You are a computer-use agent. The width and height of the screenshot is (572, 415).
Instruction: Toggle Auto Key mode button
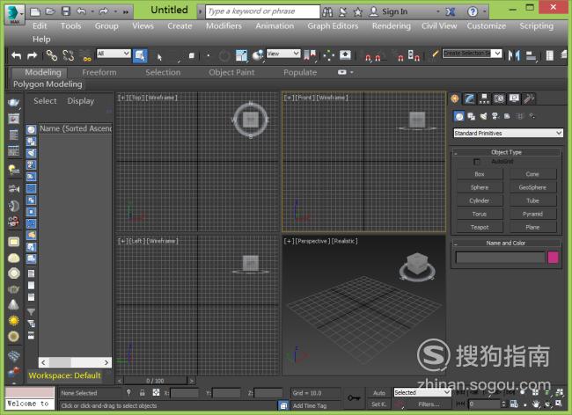tap(379, 393)
